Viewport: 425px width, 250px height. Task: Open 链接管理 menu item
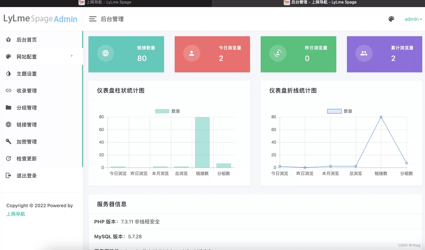click(x=41, y=125)
